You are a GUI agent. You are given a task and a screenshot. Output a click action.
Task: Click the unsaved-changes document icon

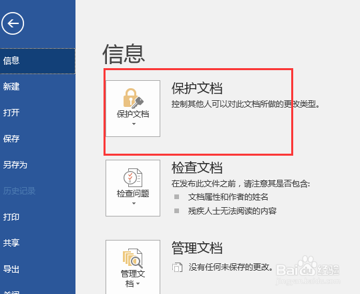click(177, 267)
